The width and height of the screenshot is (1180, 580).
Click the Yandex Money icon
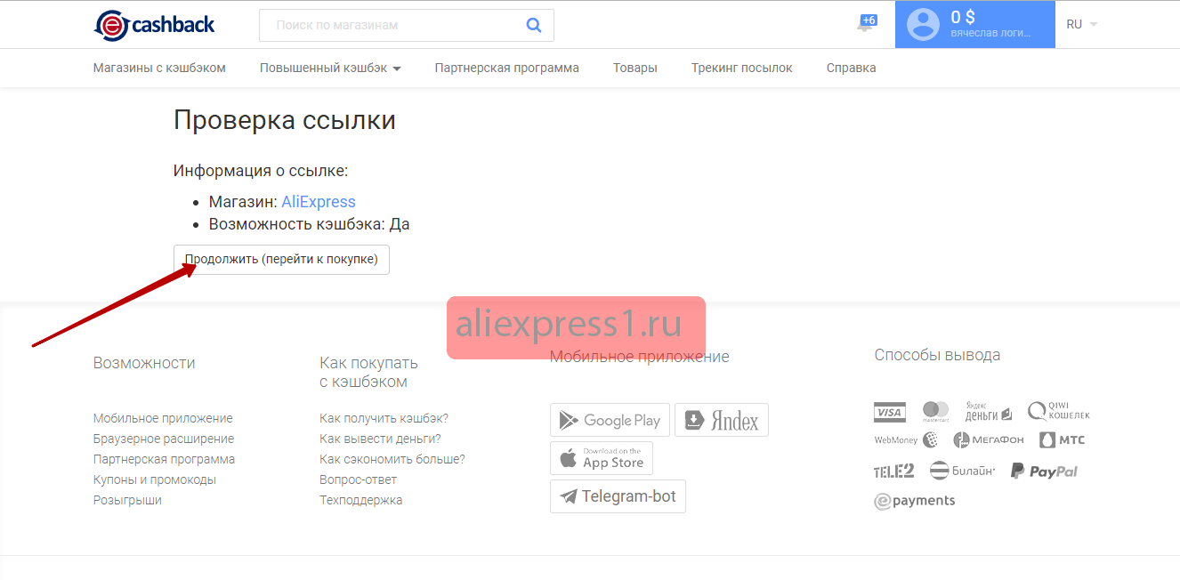tap(988, 411)
